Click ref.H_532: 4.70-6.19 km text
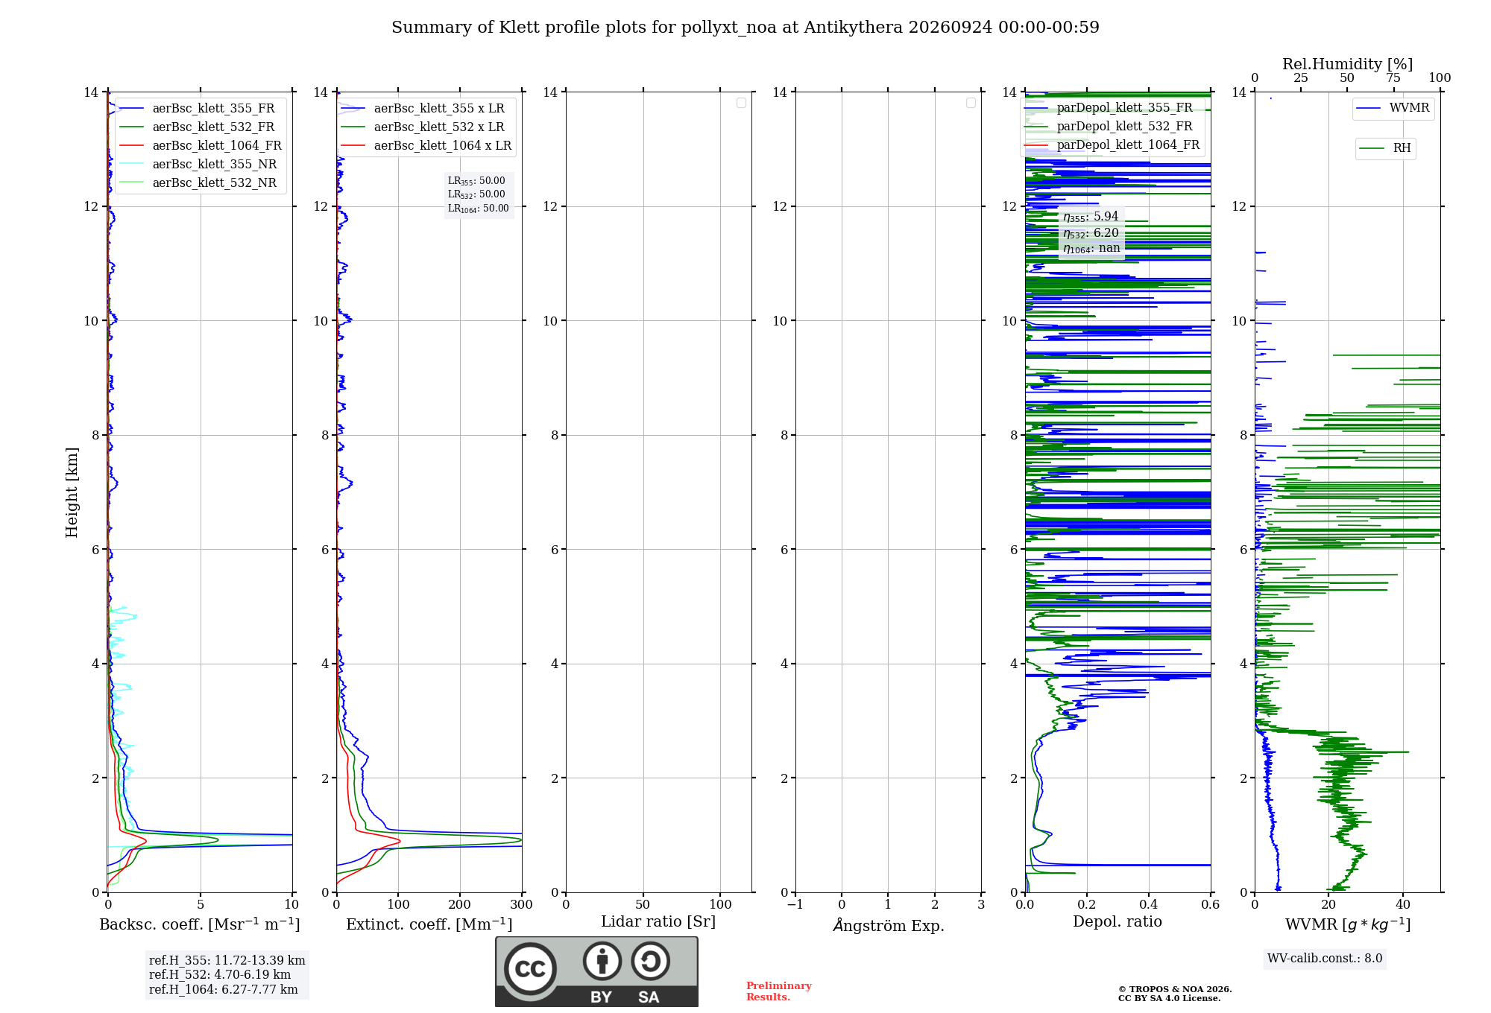Image resolution: width=1491 pixels, height=1013 pixels. pyautogui.click(x=220, y=975)
